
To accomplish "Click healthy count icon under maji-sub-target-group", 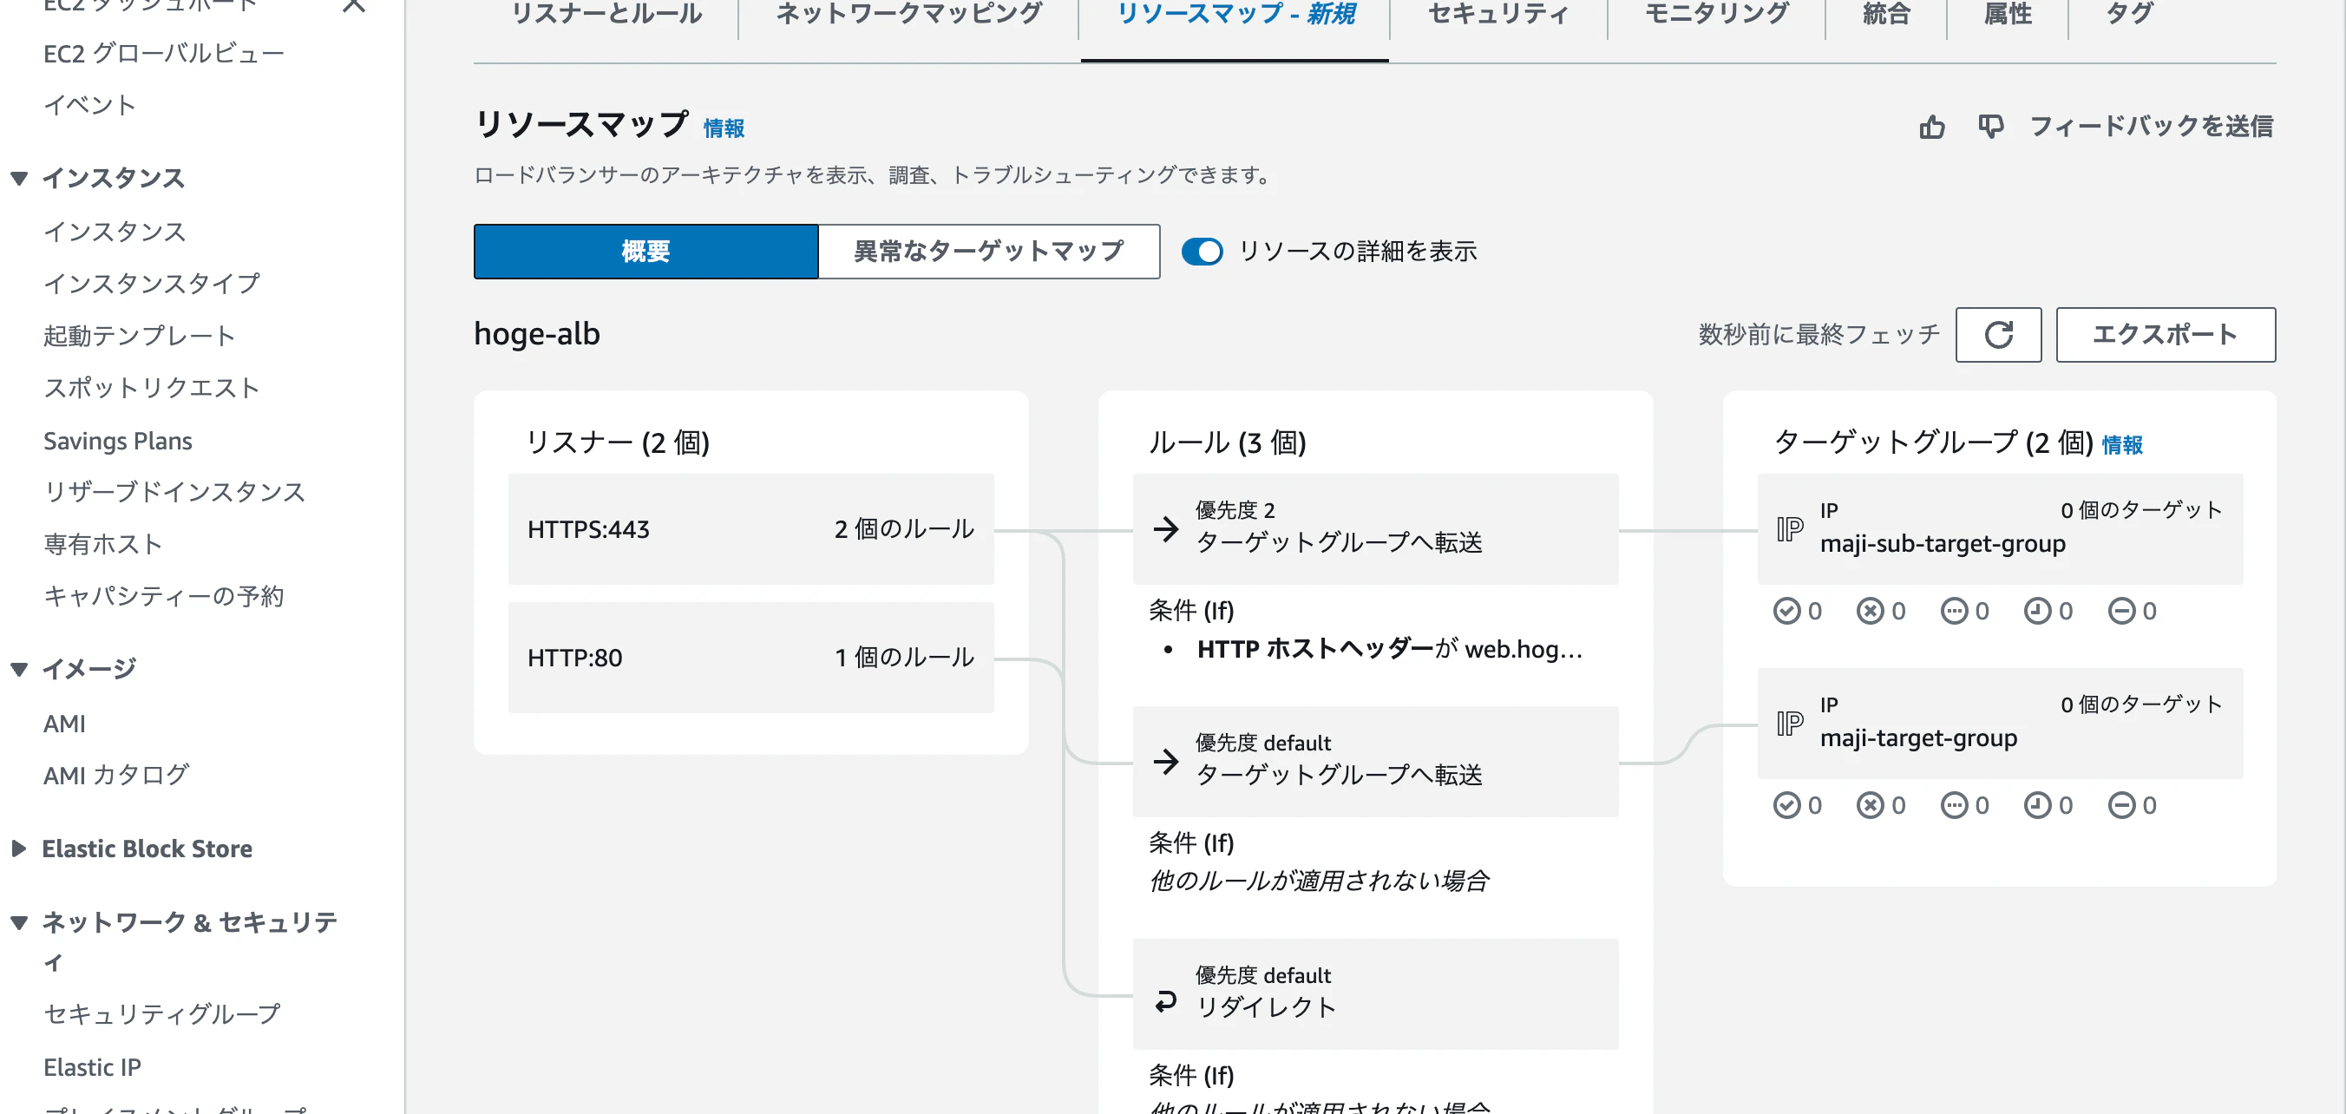I will tap(1786, 610).
